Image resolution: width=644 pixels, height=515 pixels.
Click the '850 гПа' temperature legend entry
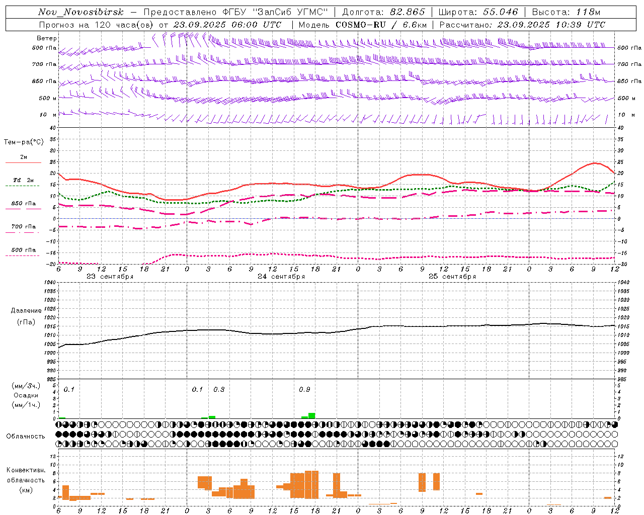click(24, 204)
